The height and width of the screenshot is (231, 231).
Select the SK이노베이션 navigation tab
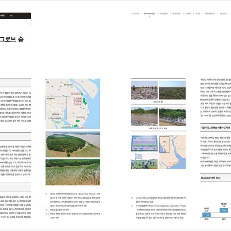[149, 13]
